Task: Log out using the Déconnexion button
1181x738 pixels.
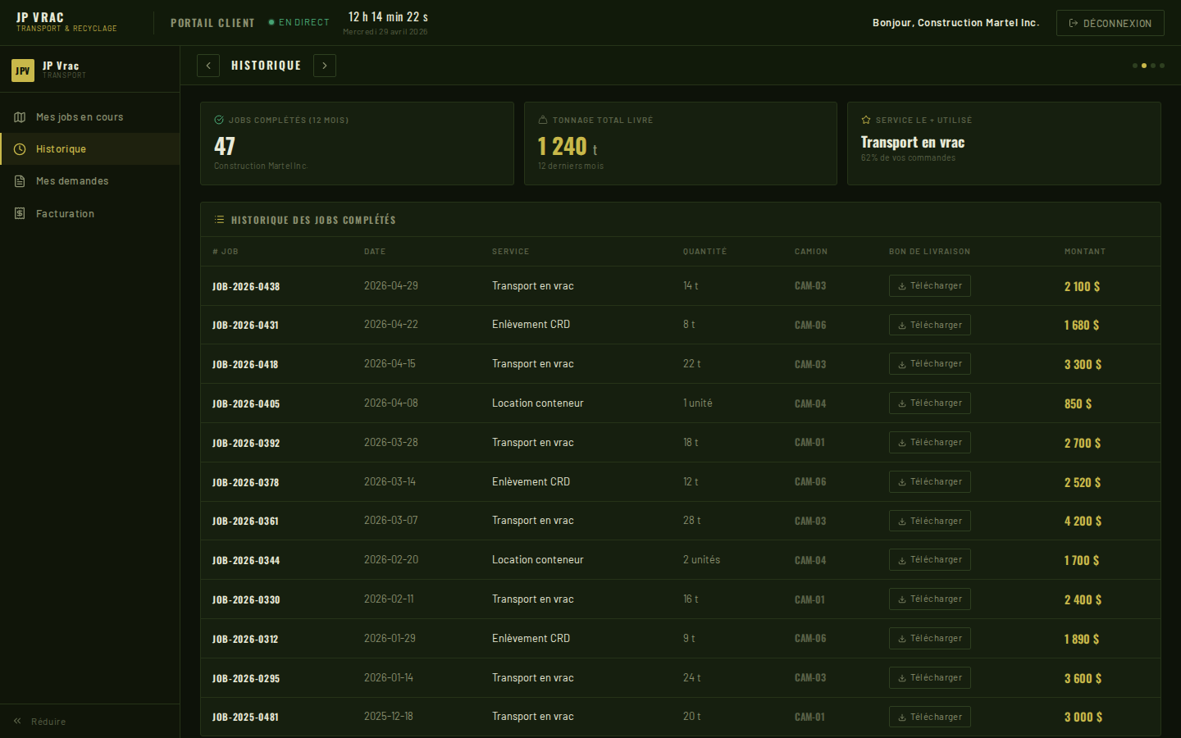Action: click(x=1110, y=23)
